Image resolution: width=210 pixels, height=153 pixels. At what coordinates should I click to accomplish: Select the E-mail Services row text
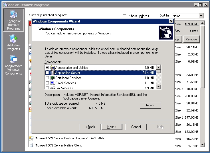click(x=66, y=83)
